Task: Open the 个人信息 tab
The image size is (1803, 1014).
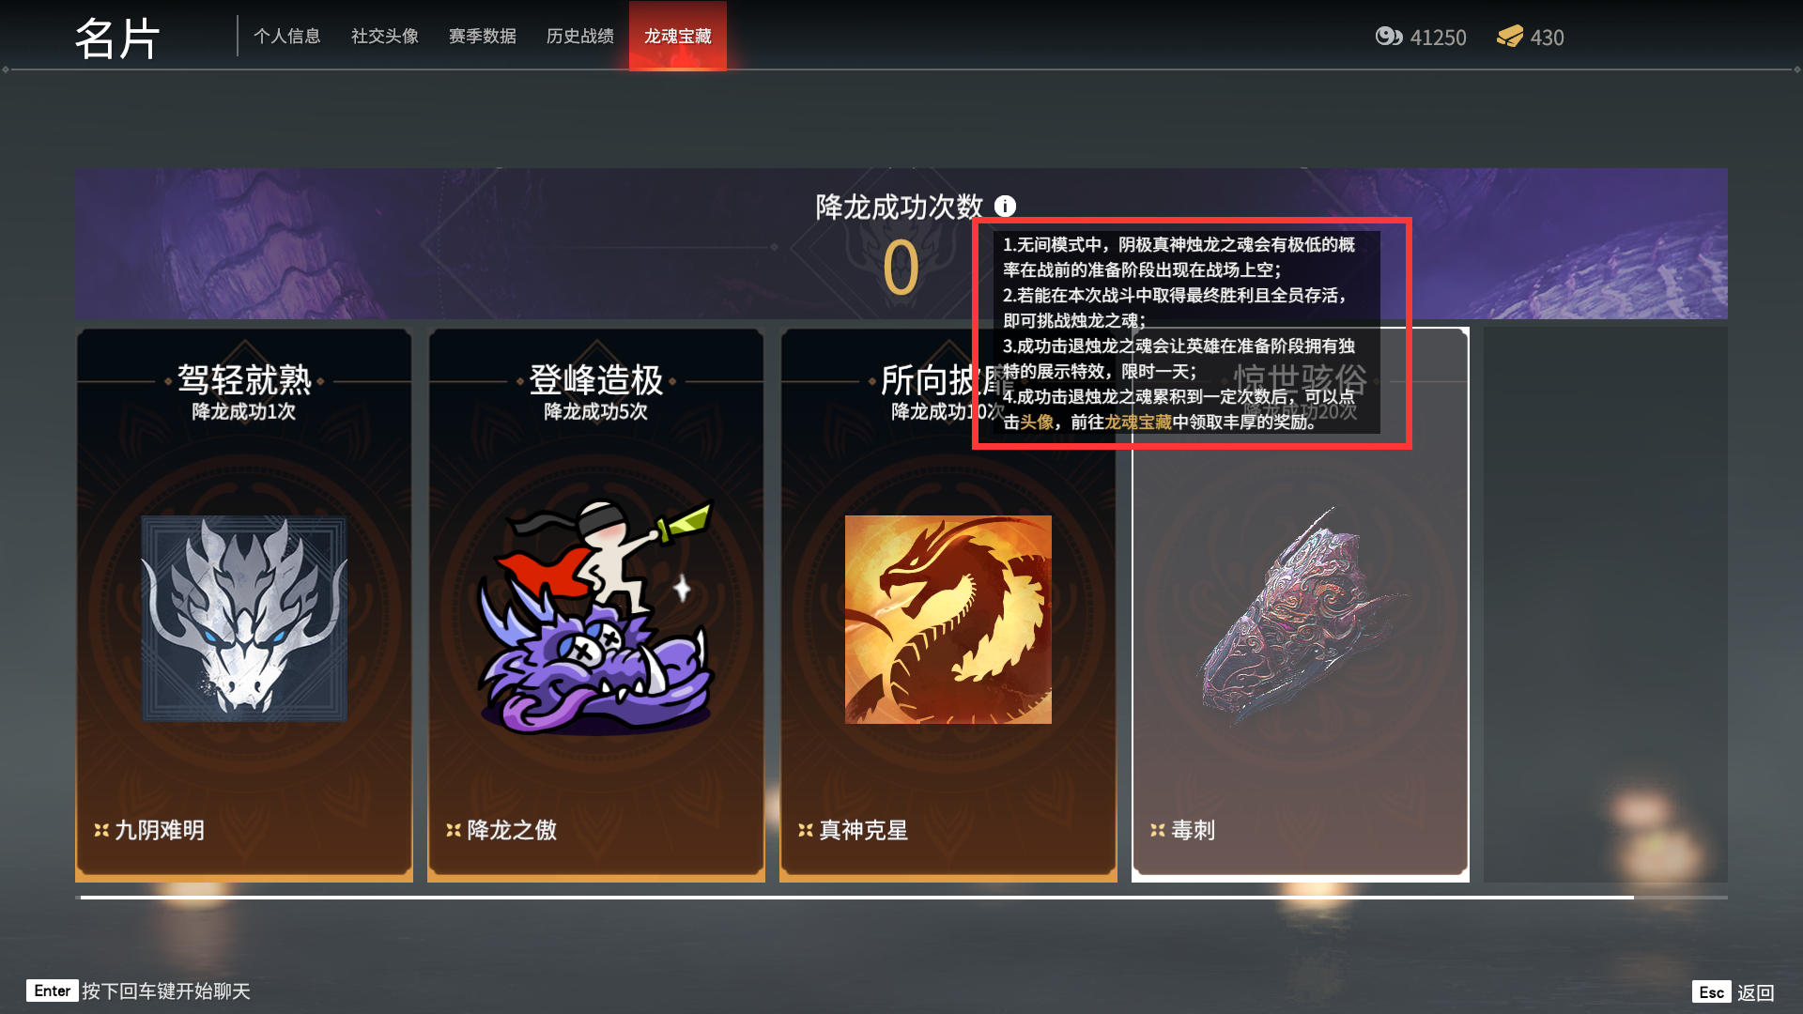Action: pyautogui.click(x=287, y=36)
